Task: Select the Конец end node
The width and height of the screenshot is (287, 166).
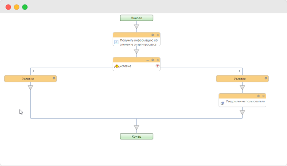Action: pyautogui.click(x=136, y=136)
